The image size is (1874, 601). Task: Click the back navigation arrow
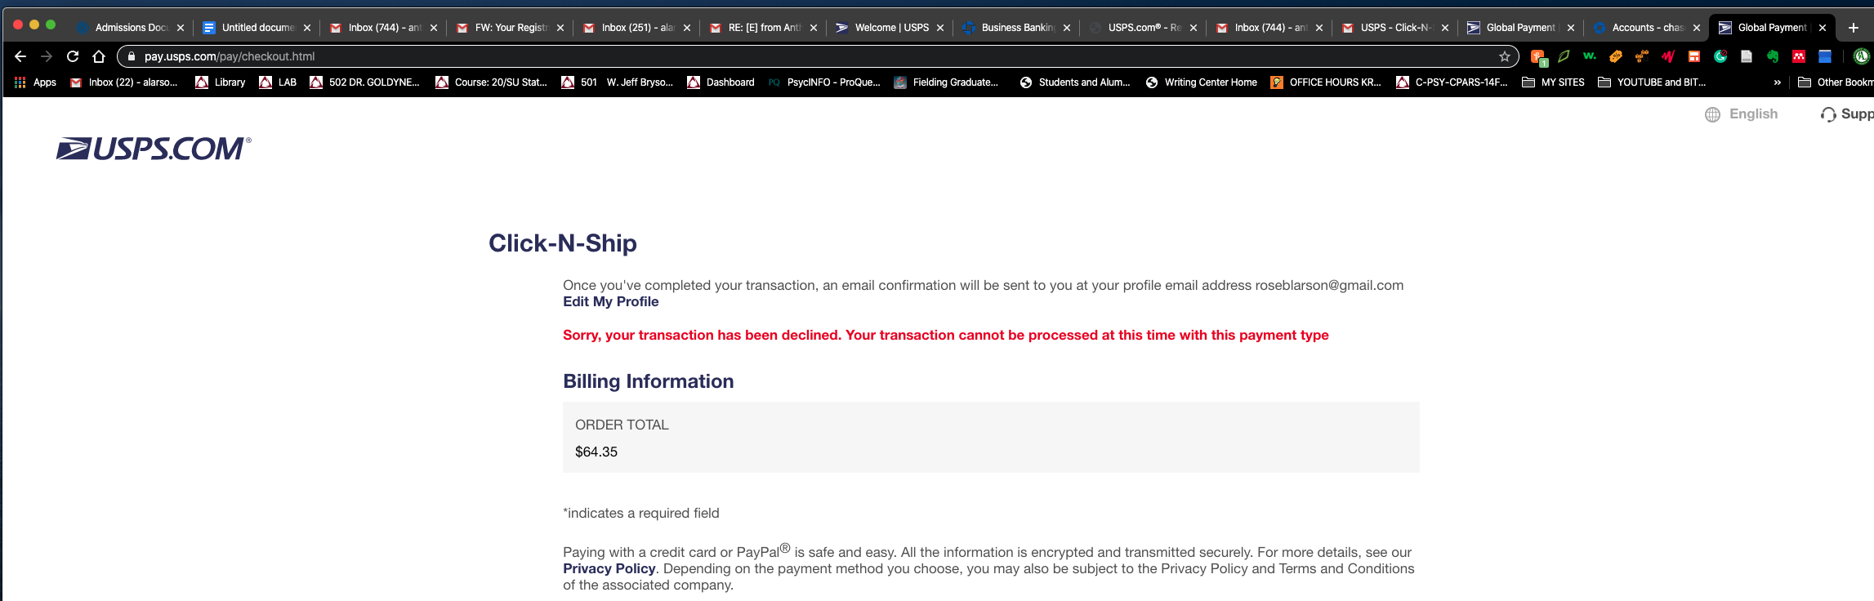point(20,56)
